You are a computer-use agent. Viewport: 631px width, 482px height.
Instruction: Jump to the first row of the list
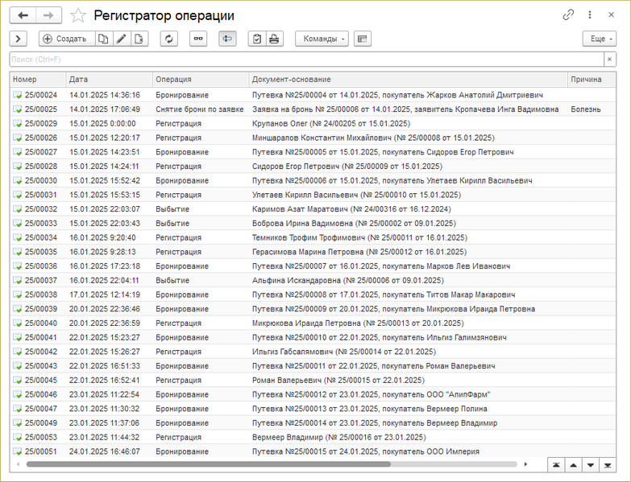[x=556, y=465]
